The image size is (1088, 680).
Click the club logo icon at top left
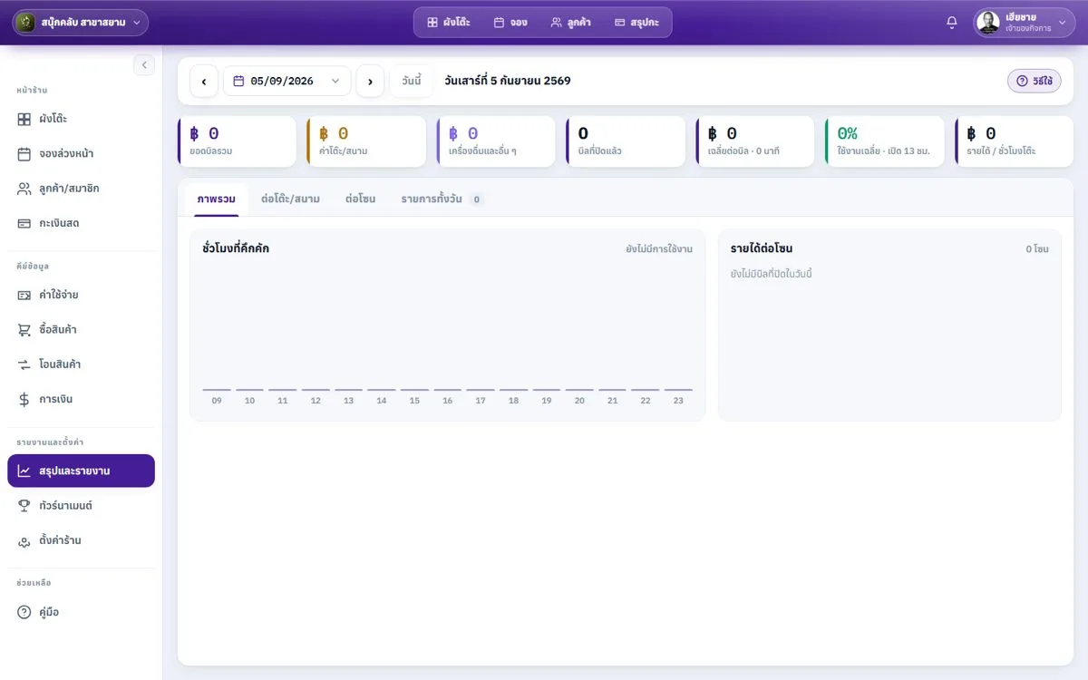click(x=27, y=23)
